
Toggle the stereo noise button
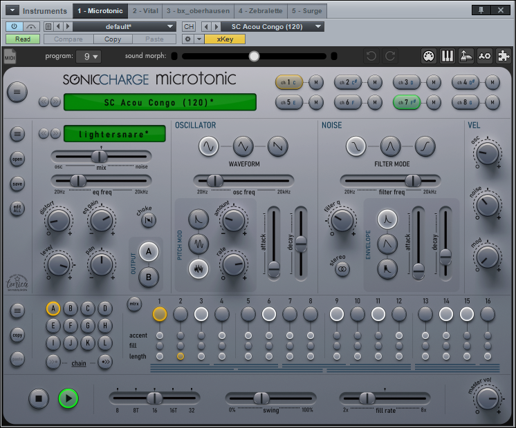[x=342, y=269]
